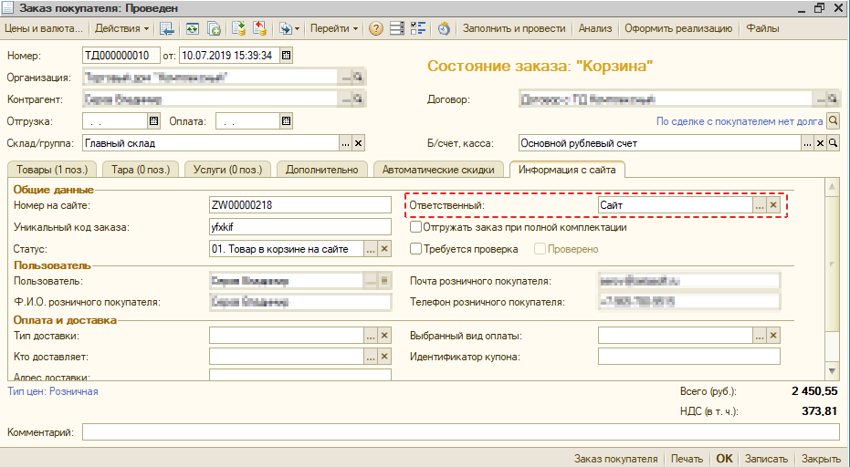Click Оформить реализацию button
This screenshot has height=467, width=850.
(x=678, y=28)
